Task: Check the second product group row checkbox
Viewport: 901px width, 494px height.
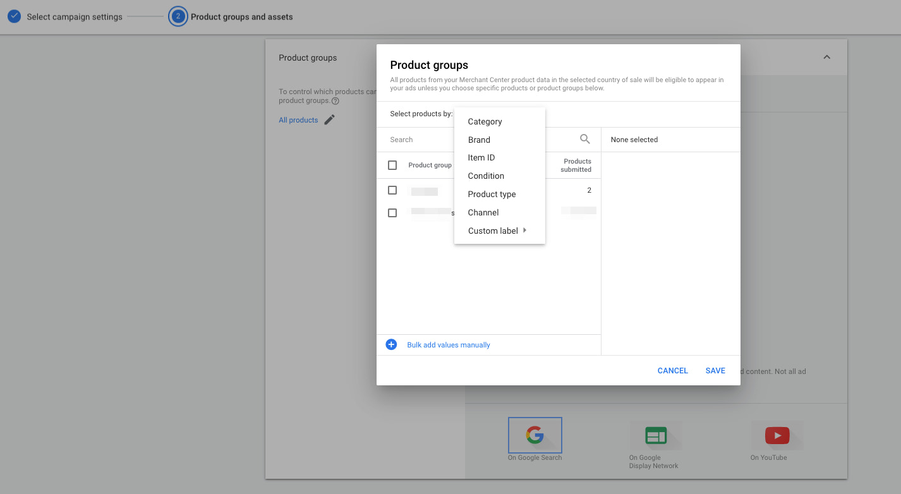Action: pyautogui.click(x=392, y=213)
